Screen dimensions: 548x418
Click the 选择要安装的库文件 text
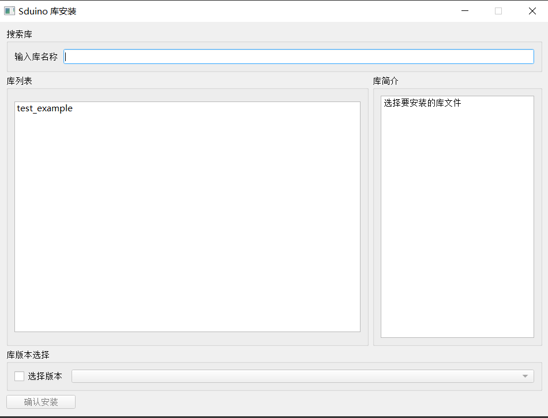point(422,103)
